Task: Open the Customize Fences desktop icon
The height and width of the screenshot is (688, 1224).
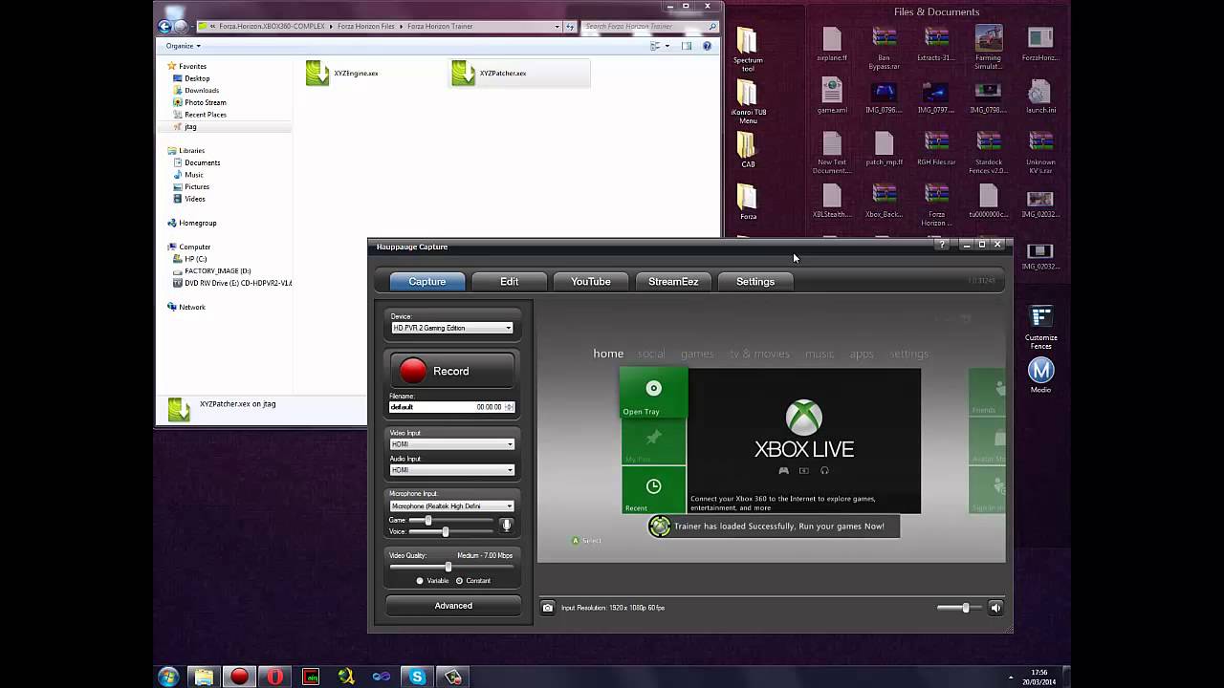Action: (x=1040, y=328)
